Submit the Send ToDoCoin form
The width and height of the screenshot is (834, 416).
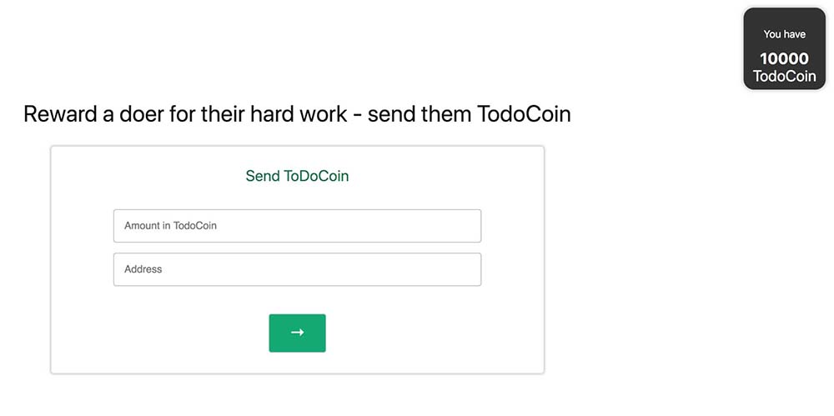(x=297, y=333)
